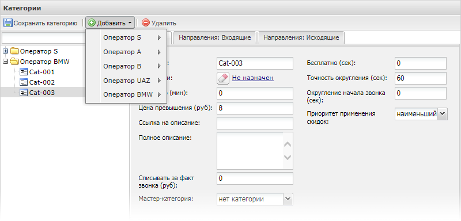Switch to Направления: Входящие tab
Screen dimensions: 461x221
point(214,37)
